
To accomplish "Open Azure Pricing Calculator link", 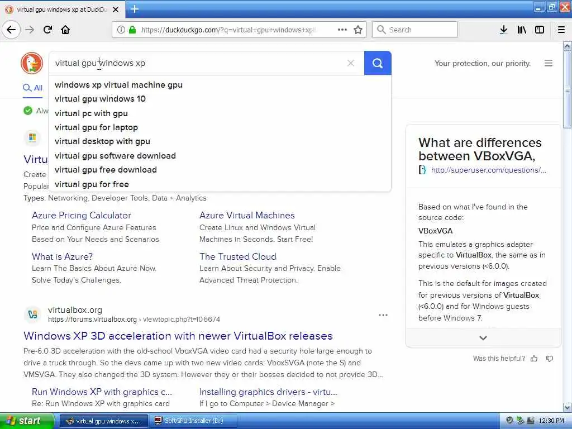I will [x=82, y=215].
